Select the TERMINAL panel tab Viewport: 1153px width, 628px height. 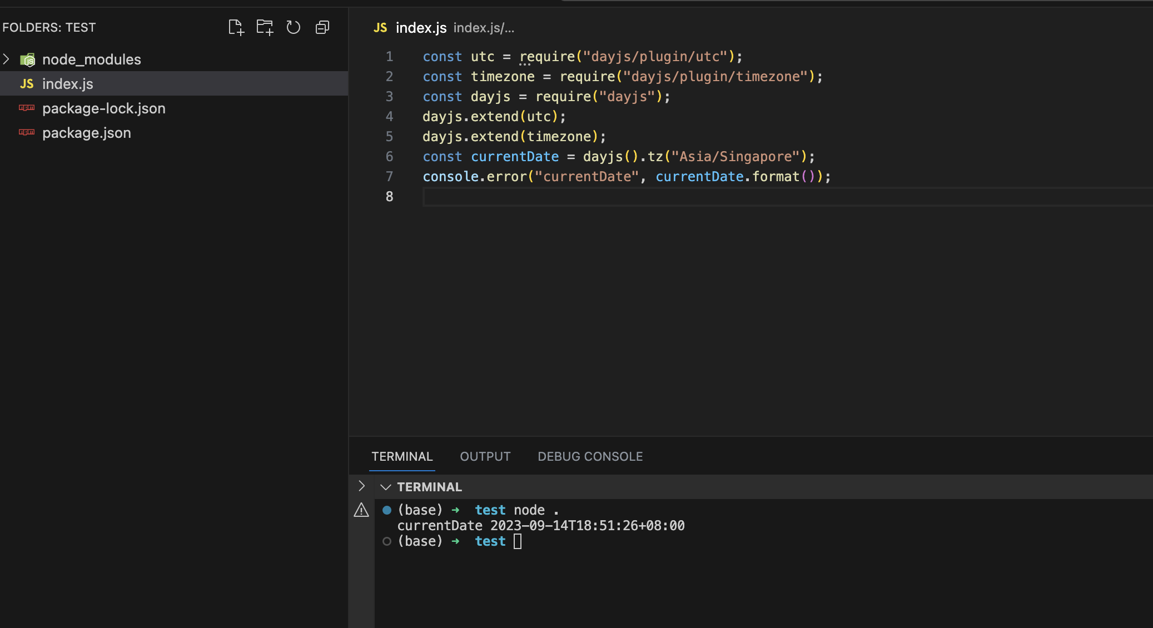402,456
